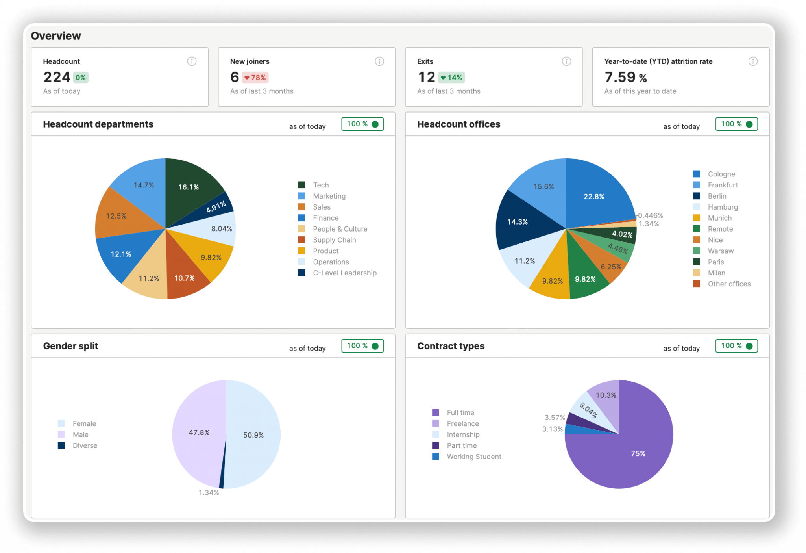This screenshot has height=553, width=806.
Task: Toggle Hamburg in offices legend
Action: [x=716, y=207]
